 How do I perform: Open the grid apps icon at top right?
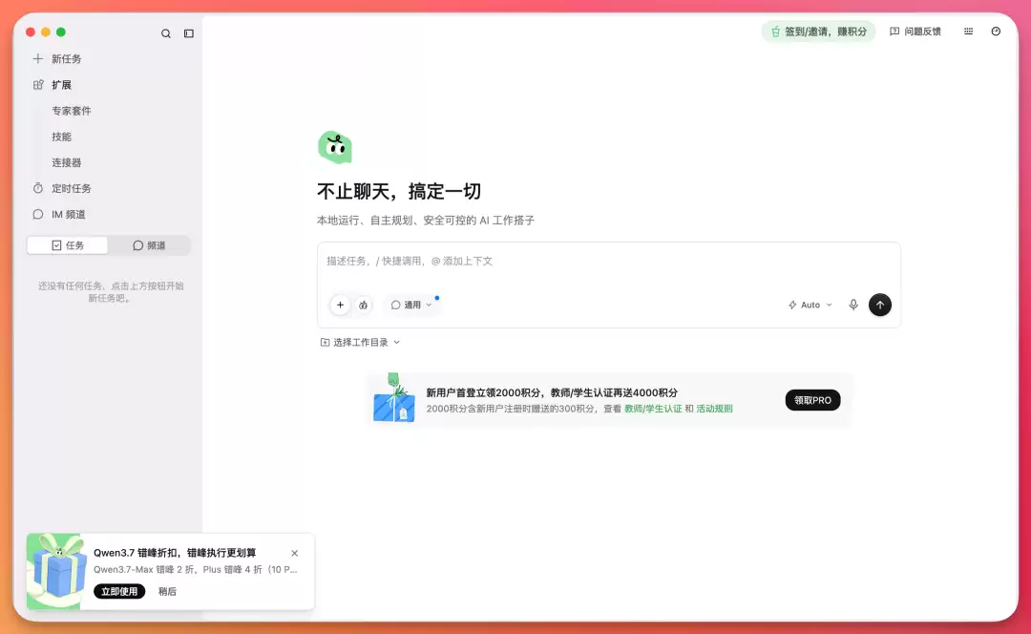coord(968,32)
